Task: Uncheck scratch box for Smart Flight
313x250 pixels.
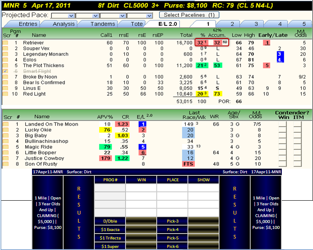Action: tap(5, 71)
